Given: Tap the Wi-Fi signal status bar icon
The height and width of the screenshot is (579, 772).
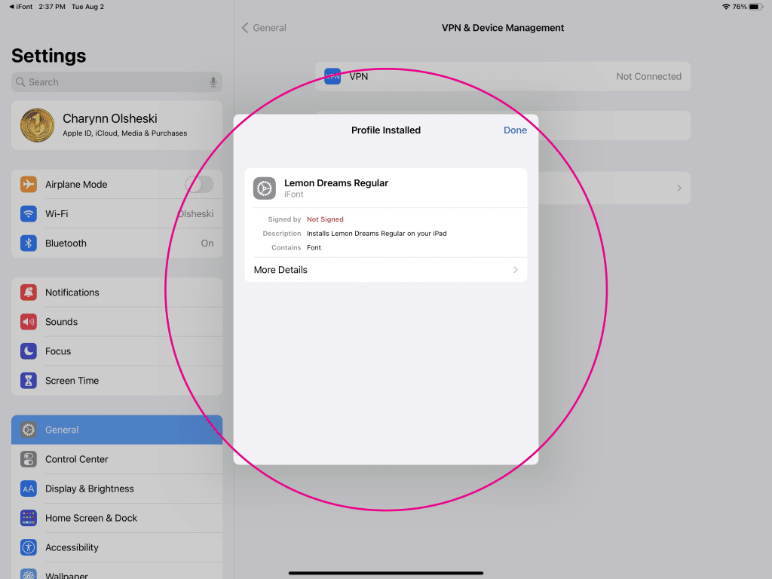Looking at the screenshot, I should (x=726, y=6).
